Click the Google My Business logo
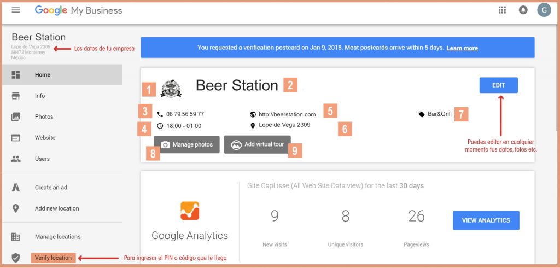Image resolution: width=560 pixels, height=268 pixels. pyautogui.click(x=78, y=10)
